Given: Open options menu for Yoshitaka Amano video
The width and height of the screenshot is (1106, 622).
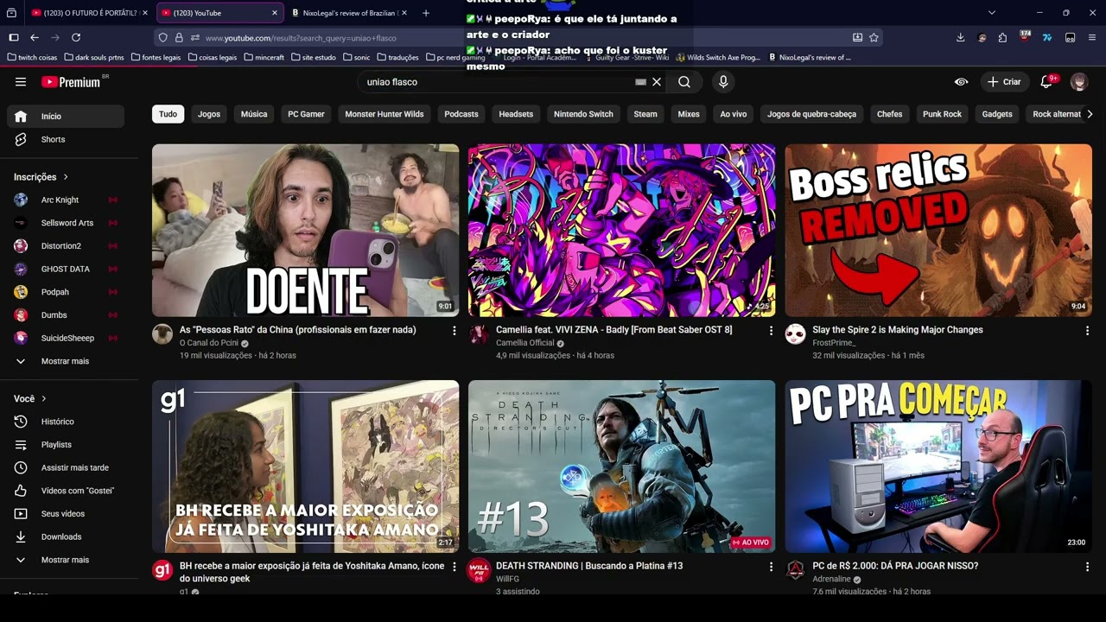Looking at the screenshot, I should pos(454,567).
